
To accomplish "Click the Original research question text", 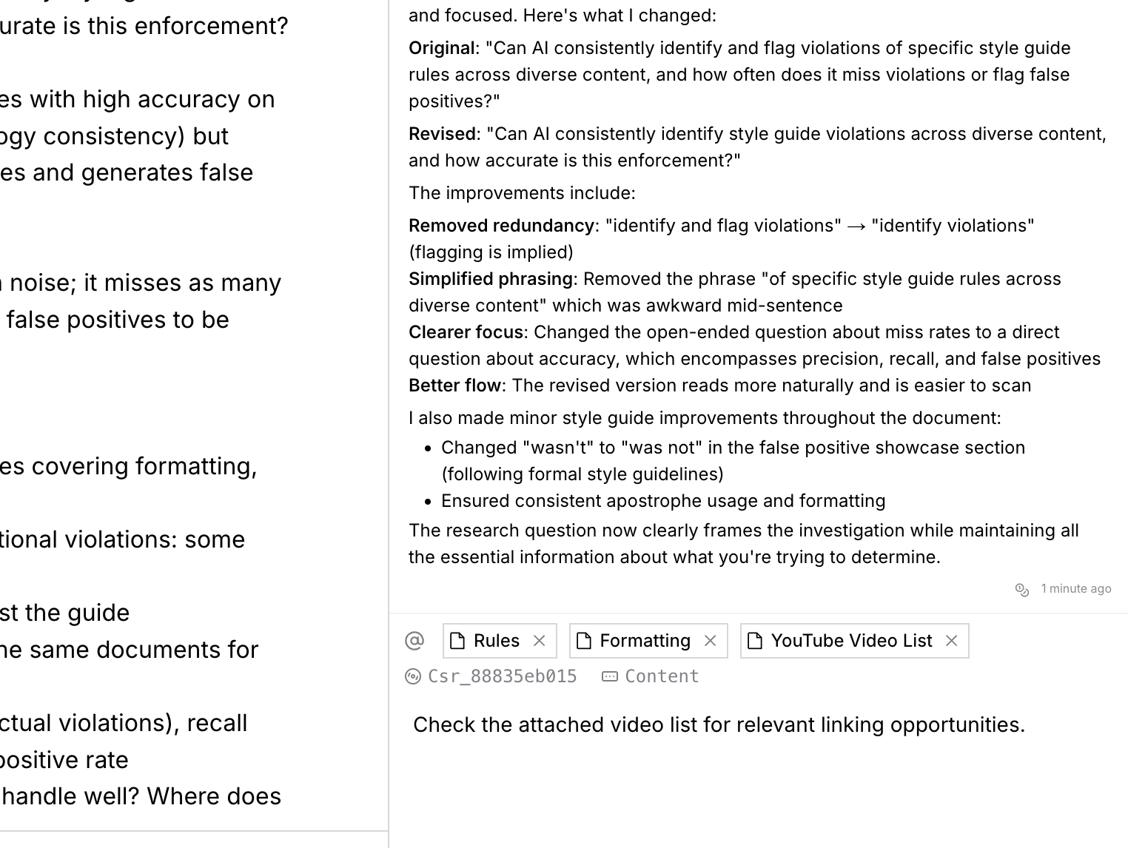I will click(740, 75).
